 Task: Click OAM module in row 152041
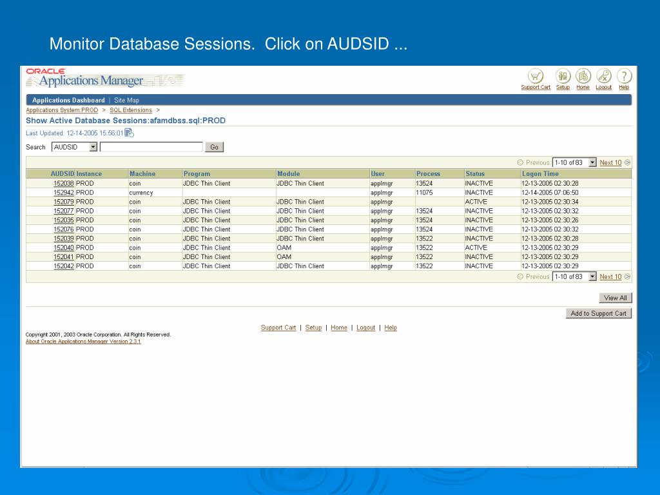(x=284, y=257)
